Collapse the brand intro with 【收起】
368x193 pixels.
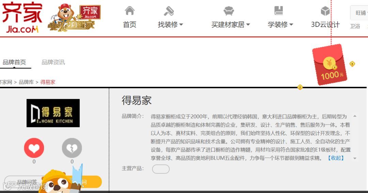click(336, 158)
